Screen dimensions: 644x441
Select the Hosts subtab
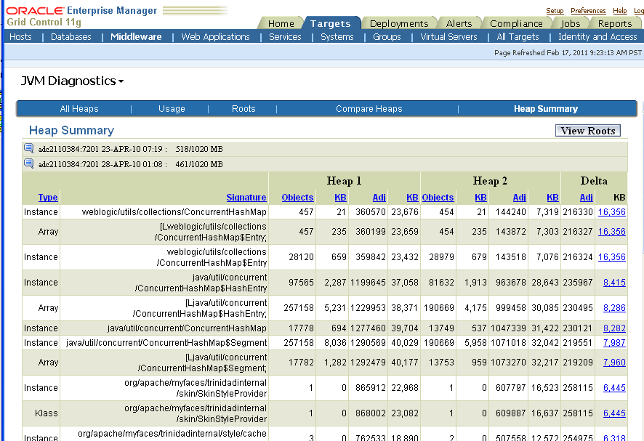[20, 37]
